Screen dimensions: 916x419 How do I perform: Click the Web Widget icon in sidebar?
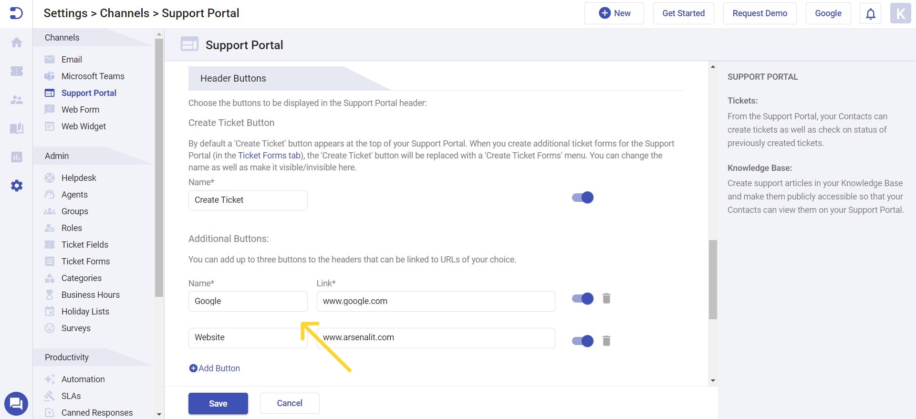(x=50, y=126)
